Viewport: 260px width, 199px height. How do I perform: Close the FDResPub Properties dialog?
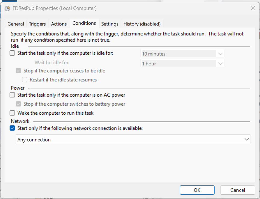pyautogui.click(x=253, y=8)
